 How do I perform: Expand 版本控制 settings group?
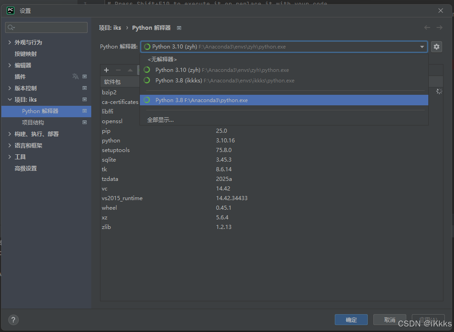[x=10, y=88]
